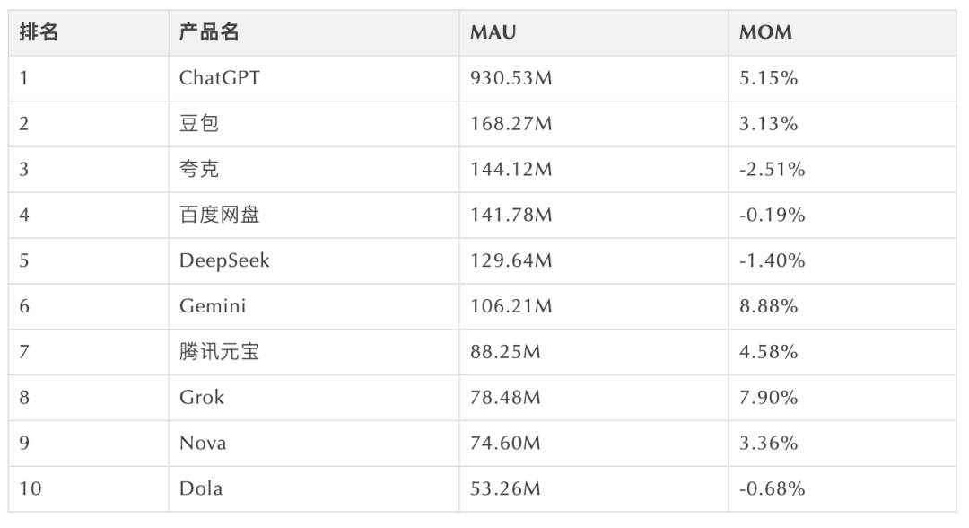Image resolution: width=969 pixels, height=528 pixels.
Task: Select the 168.27M MAU cell
Action: pyautogui.click(x=511, y=124)
